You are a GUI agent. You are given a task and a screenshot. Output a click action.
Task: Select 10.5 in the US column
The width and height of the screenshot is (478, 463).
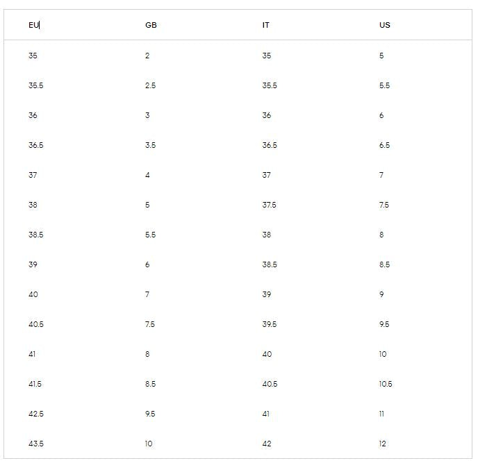(386, 384)
